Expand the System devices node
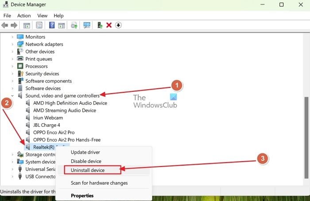Screen dimensions: 310x201 tap(12, 162)
